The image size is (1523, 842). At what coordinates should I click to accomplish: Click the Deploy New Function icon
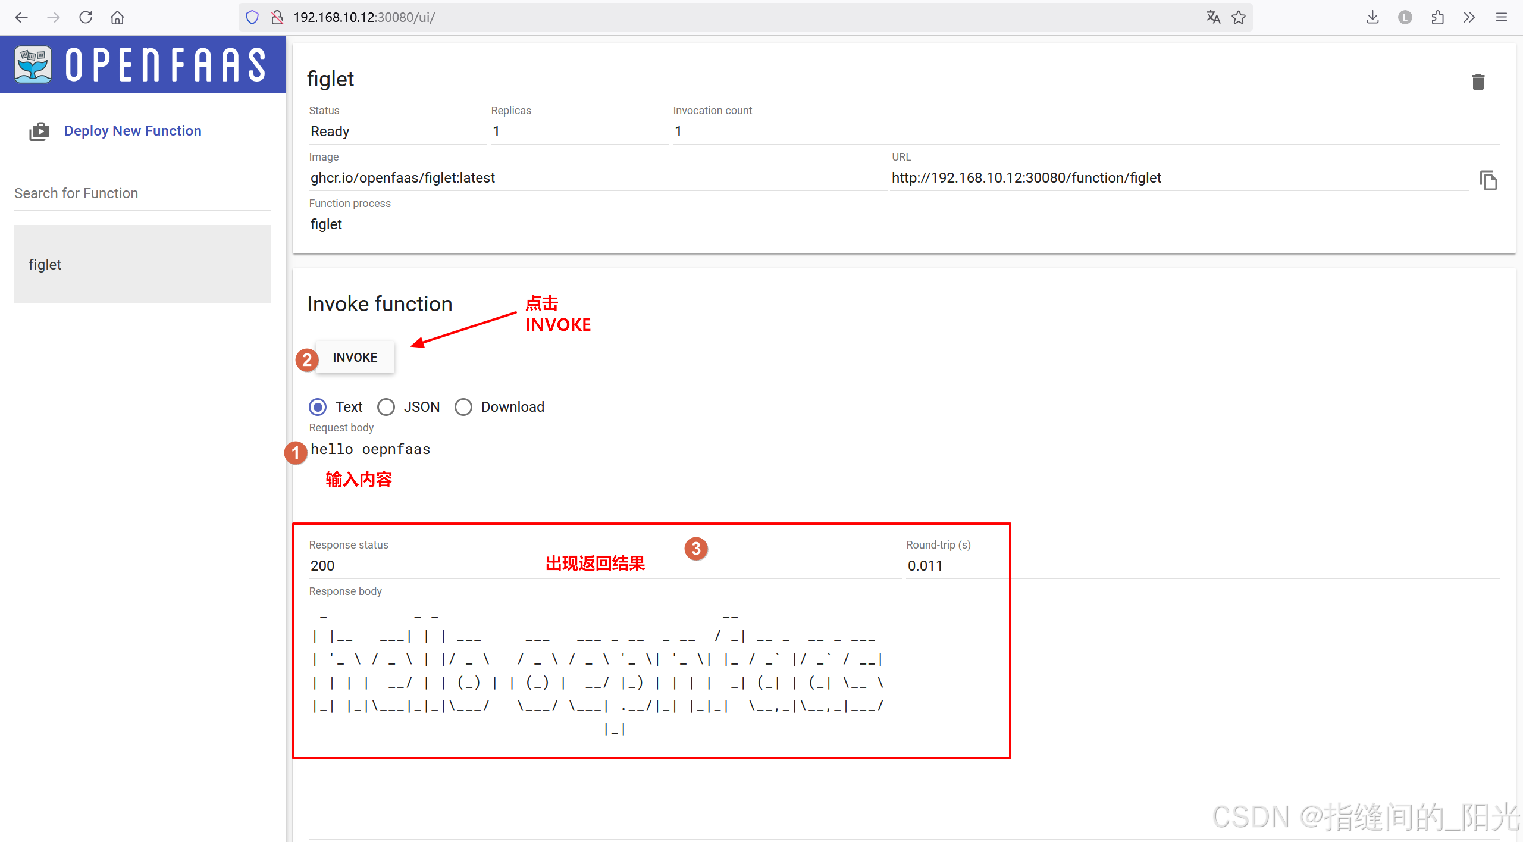tap(39, 131)
